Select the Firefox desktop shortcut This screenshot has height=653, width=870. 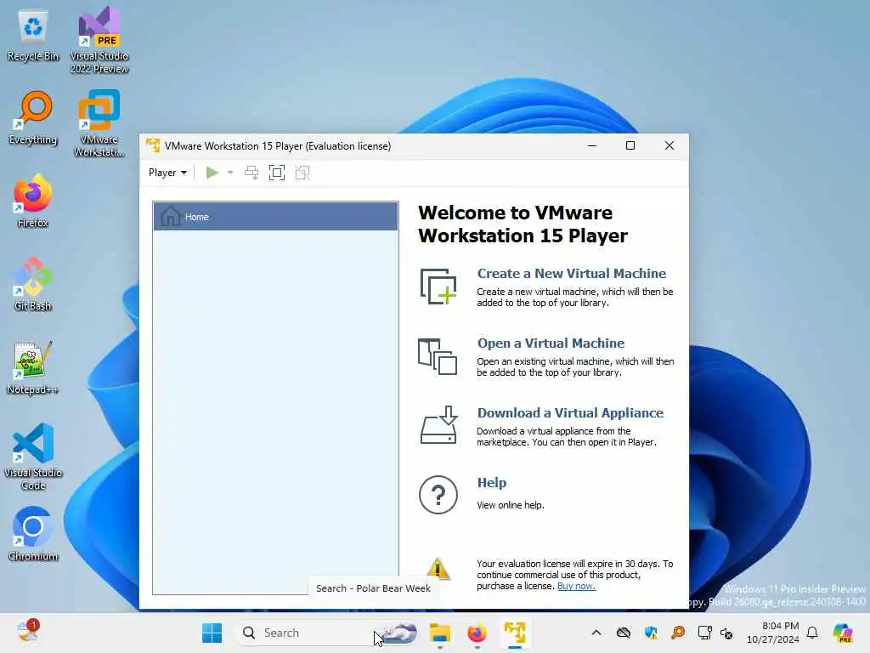[x=33, y=201]
